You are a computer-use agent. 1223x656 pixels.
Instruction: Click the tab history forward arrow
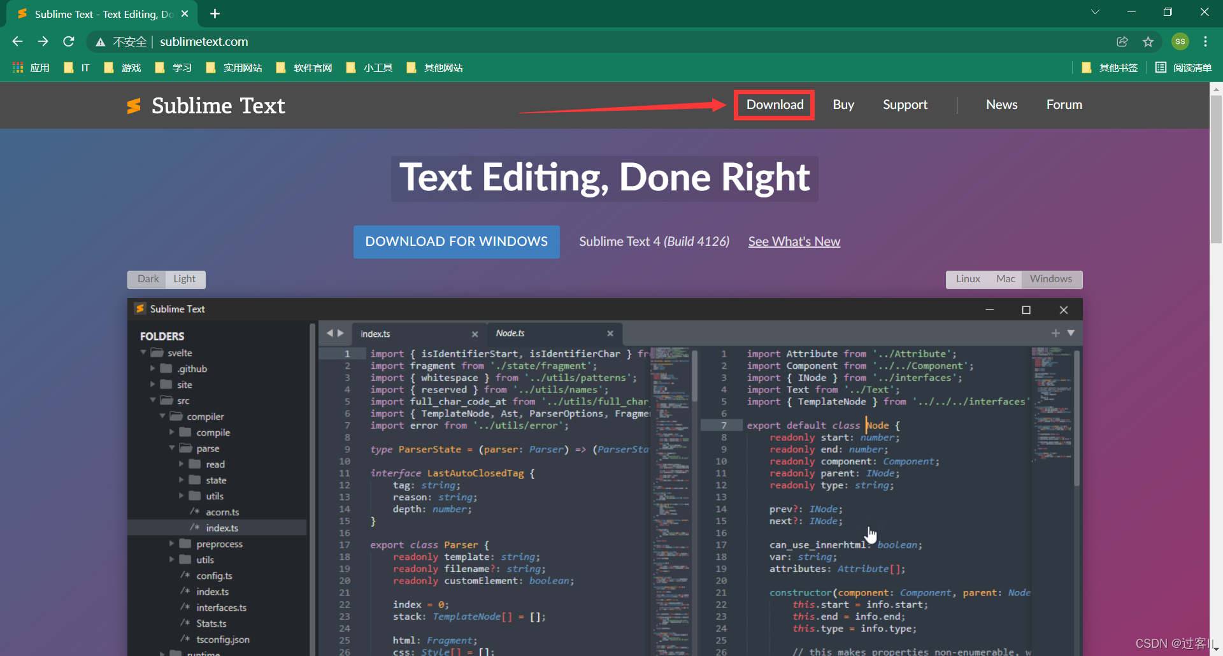coord(341,333)
